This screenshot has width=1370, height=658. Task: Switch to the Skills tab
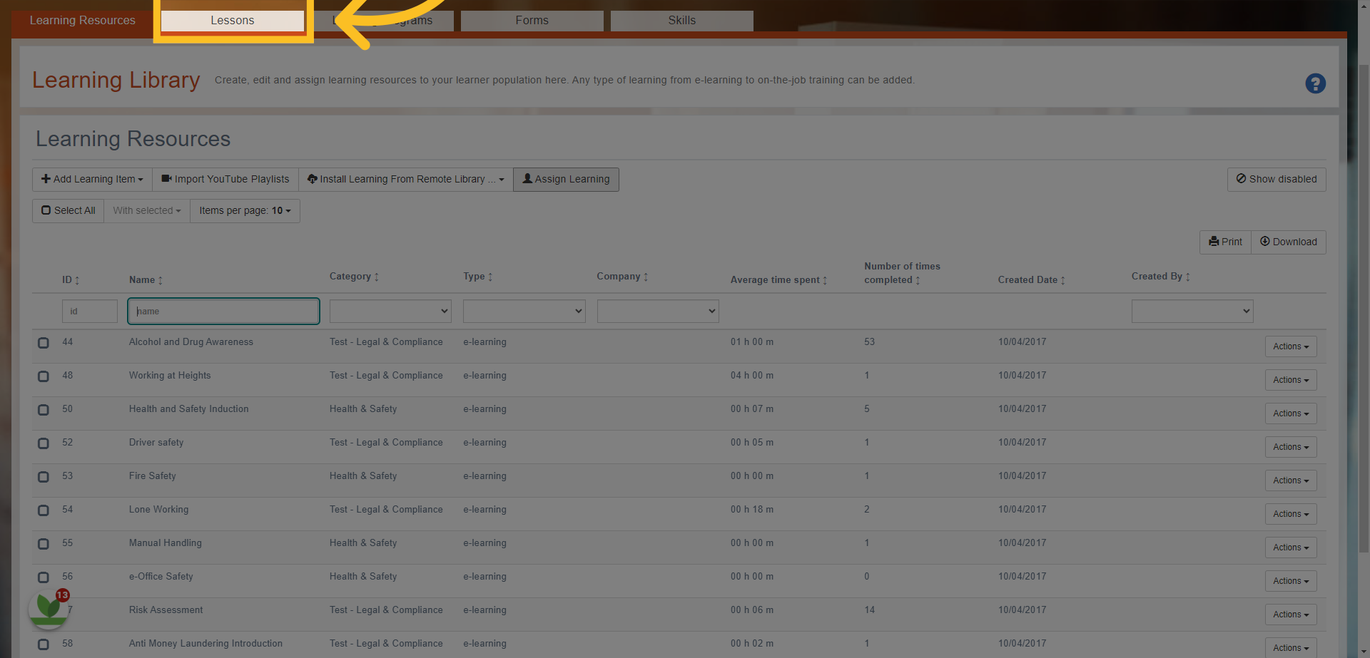click(x=682, y=21)
